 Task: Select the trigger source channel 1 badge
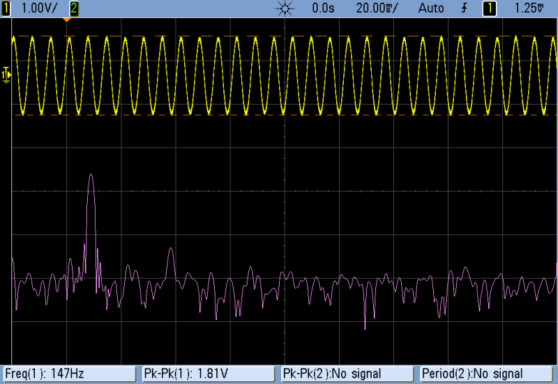click(x=490, y=8)
